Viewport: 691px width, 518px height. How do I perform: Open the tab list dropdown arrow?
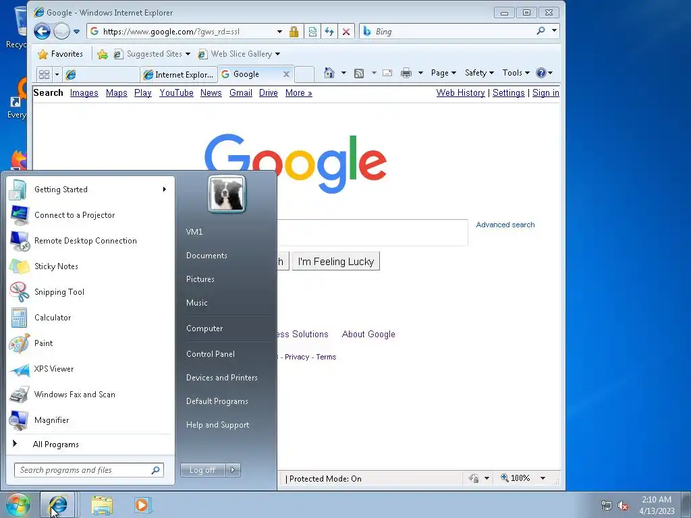click(57, 74)
